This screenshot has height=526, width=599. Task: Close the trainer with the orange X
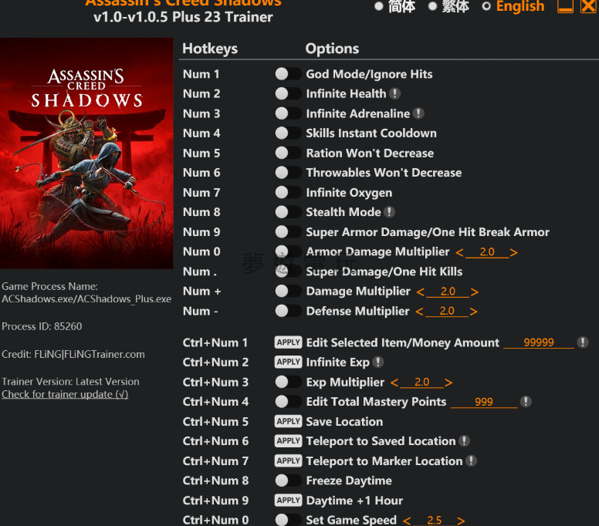(588, 6)
